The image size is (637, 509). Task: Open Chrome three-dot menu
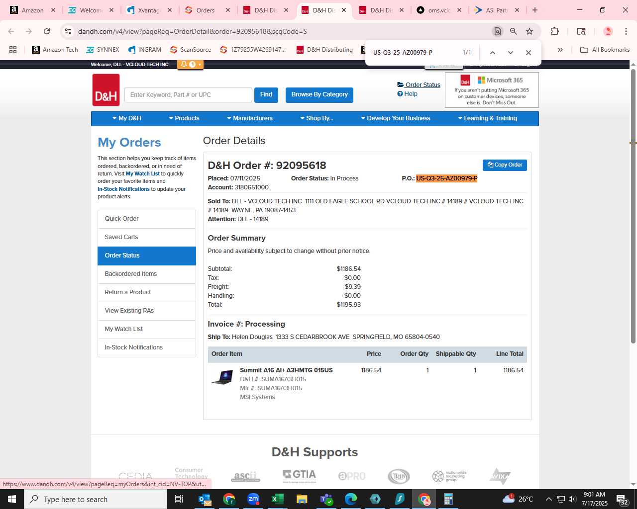[626, 31]
